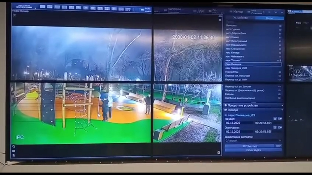The height and width of the screenshot is (175, 312).
Task: Switch to the Устройства tab
Action: point(240,18)
